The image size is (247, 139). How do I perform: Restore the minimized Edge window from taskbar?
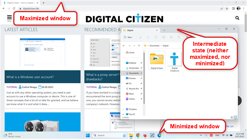159,135
